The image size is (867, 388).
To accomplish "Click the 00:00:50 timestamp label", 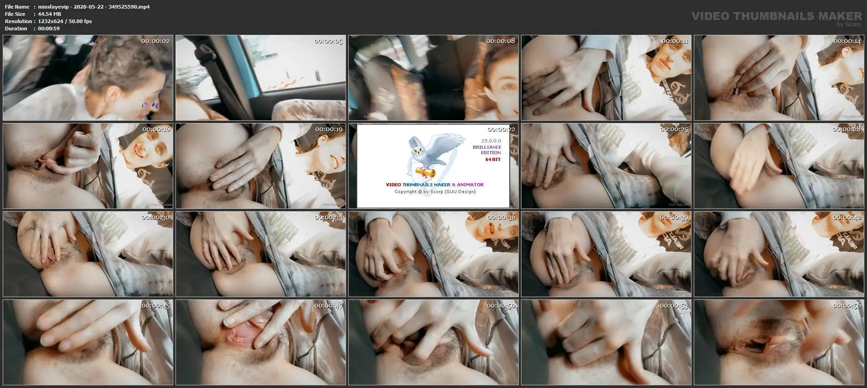I will [501, 306].
